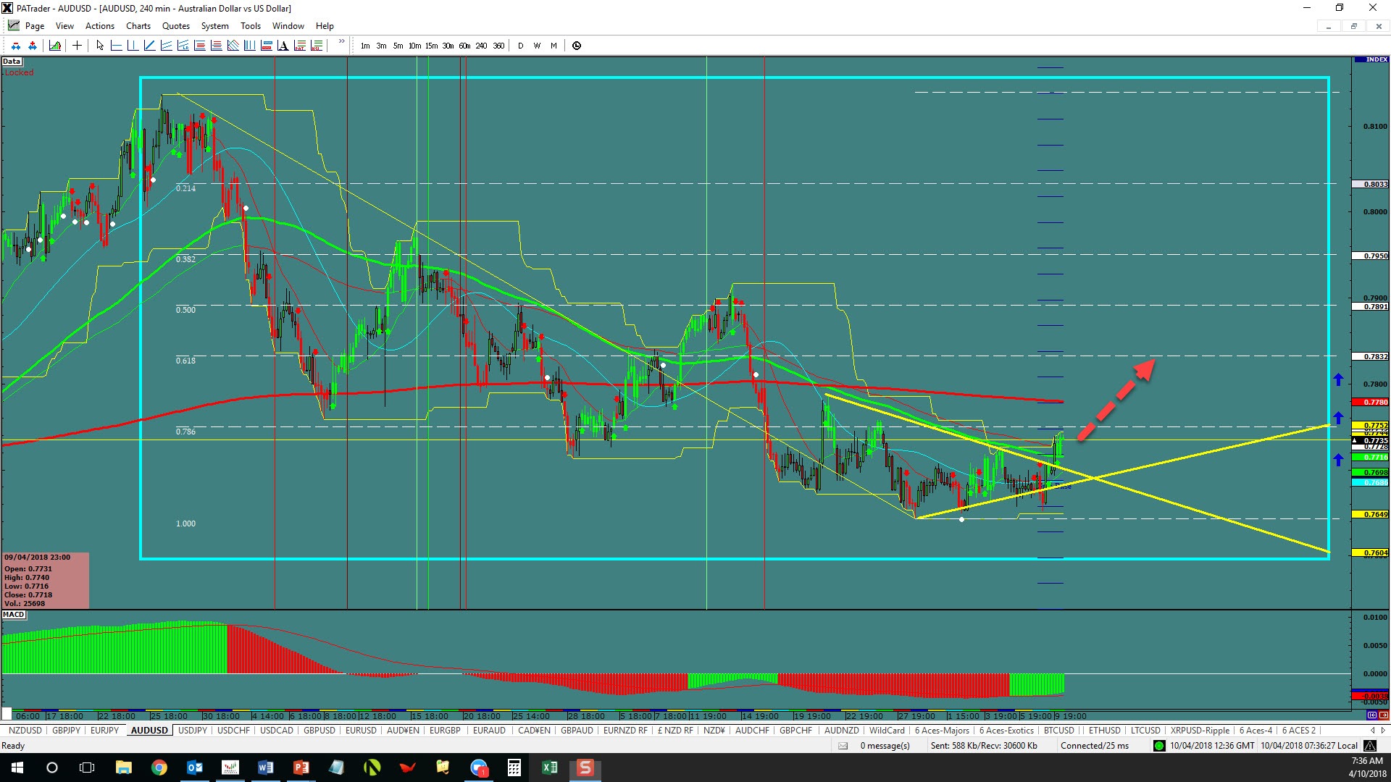Select the second Fibonacci levels tool
Screen dimensions: 1391x782
click(x=216, y=46)
